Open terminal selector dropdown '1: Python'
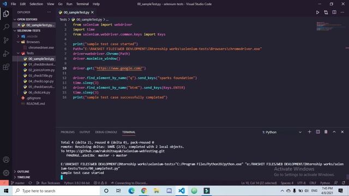This screenshot has height=196, width=349. click(x=282, y=132)
